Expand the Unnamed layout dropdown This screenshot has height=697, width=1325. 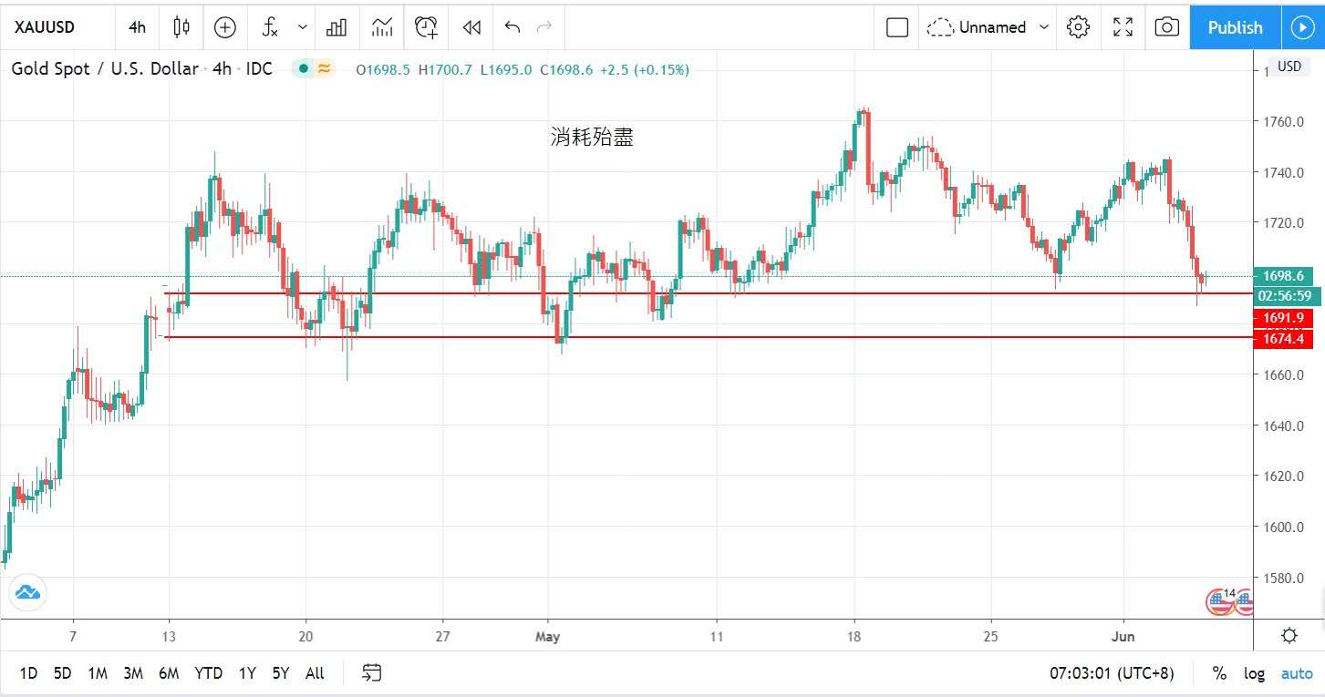[1044, 27]
